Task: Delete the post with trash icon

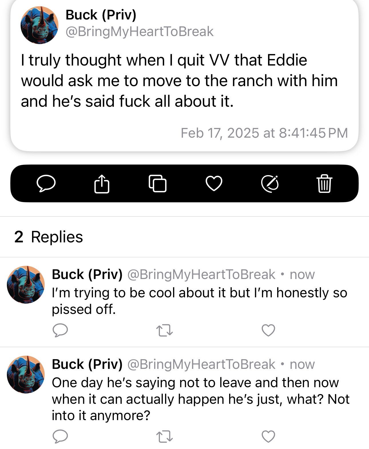Action: [x=324, y=183]
